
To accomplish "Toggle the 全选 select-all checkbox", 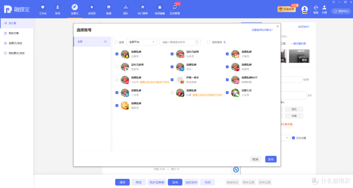I will pyautogui.click(x=116, y=42).
